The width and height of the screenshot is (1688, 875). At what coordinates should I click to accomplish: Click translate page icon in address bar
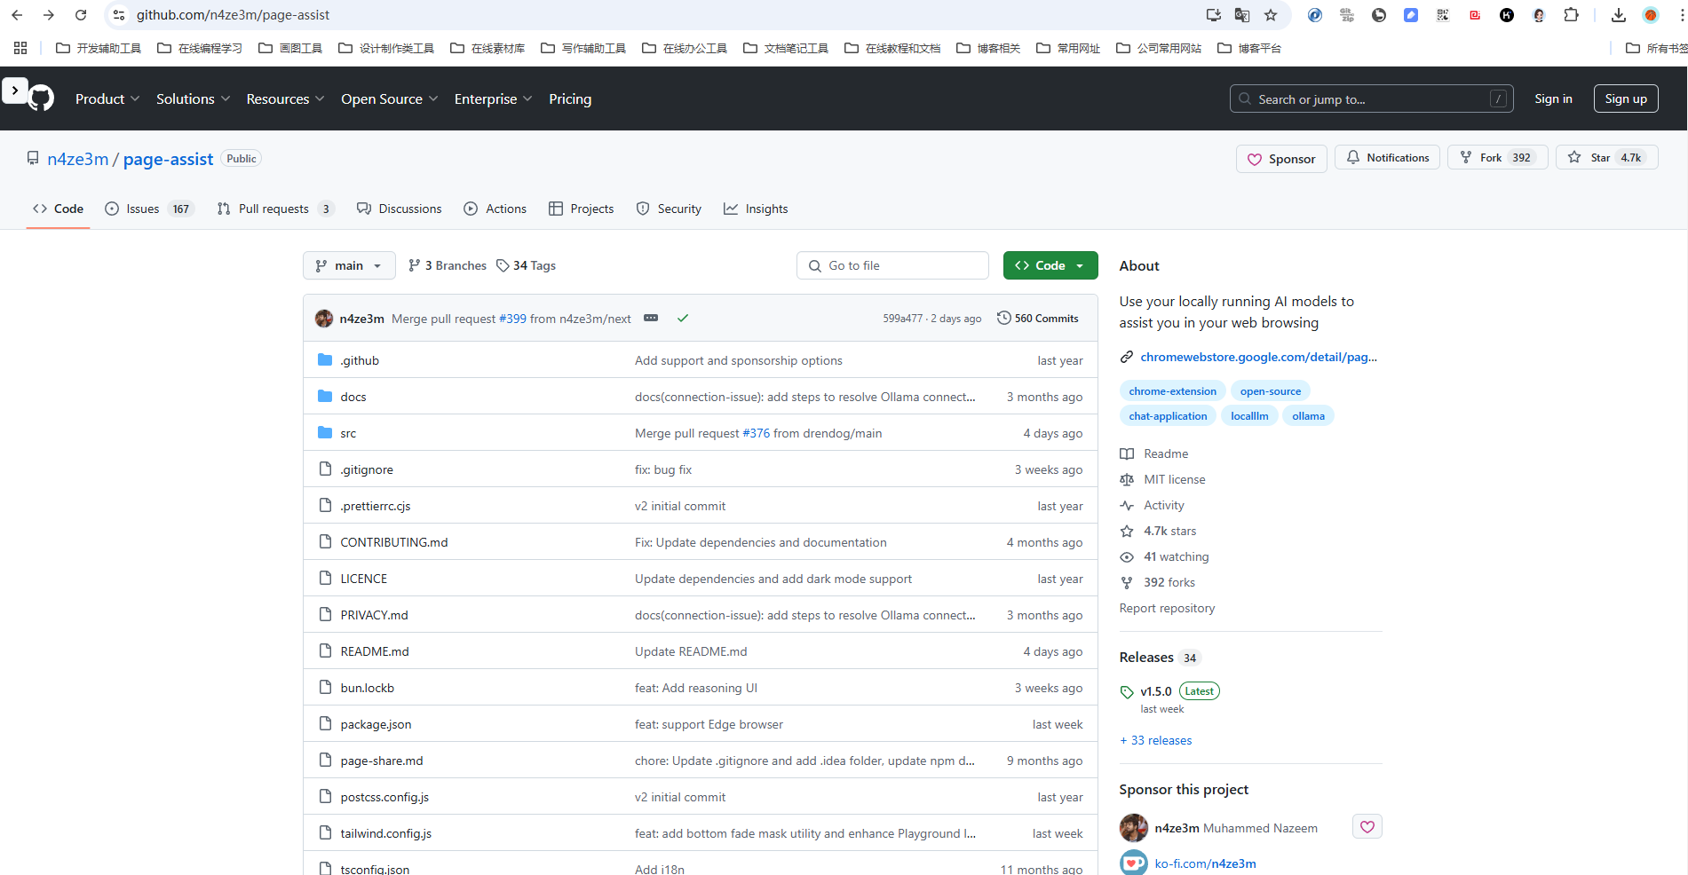point(1242,15)
